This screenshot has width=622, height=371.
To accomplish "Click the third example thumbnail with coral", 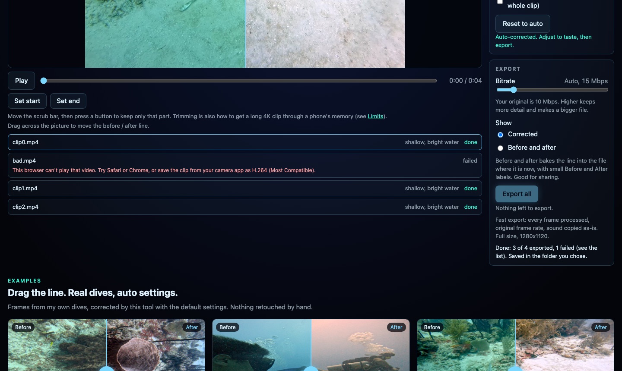I will [515, 345].
